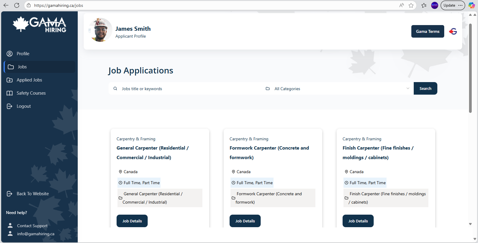This screenshot has height=243, width=478.
Task: Refresh the browser page
Action: point(17,5)
